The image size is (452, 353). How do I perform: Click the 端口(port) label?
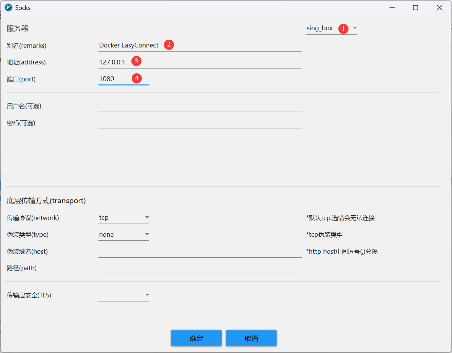click(x=21, y=79)
